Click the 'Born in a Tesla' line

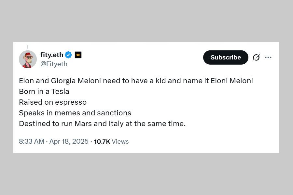44,92
